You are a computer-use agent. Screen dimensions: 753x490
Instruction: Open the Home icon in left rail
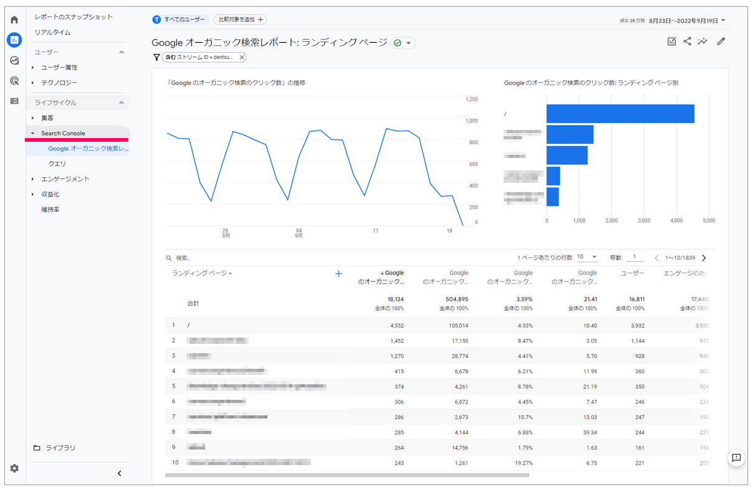click(x=14, y=20)
